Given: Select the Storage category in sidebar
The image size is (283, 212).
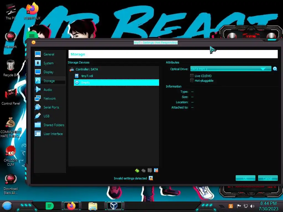Looking at the screenshot, I should 50,81.
